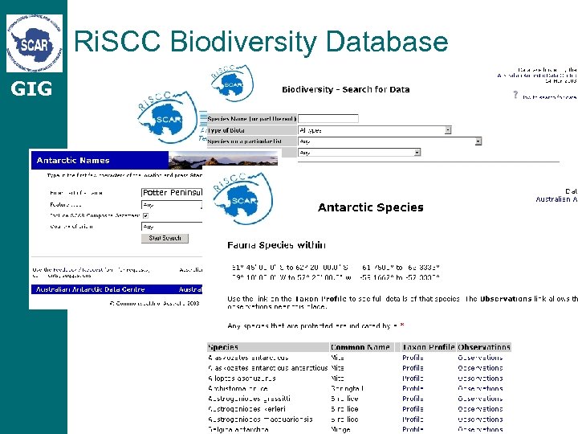
Task: Click the RiSCC Biodiversity Database slide title
Action: (x=261, y=41)
